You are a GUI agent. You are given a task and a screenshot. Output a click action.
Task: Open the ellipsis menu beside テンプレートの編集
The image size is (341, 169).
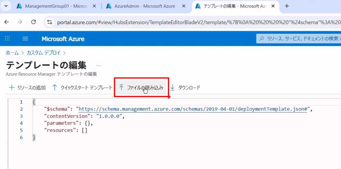point(99,65)
